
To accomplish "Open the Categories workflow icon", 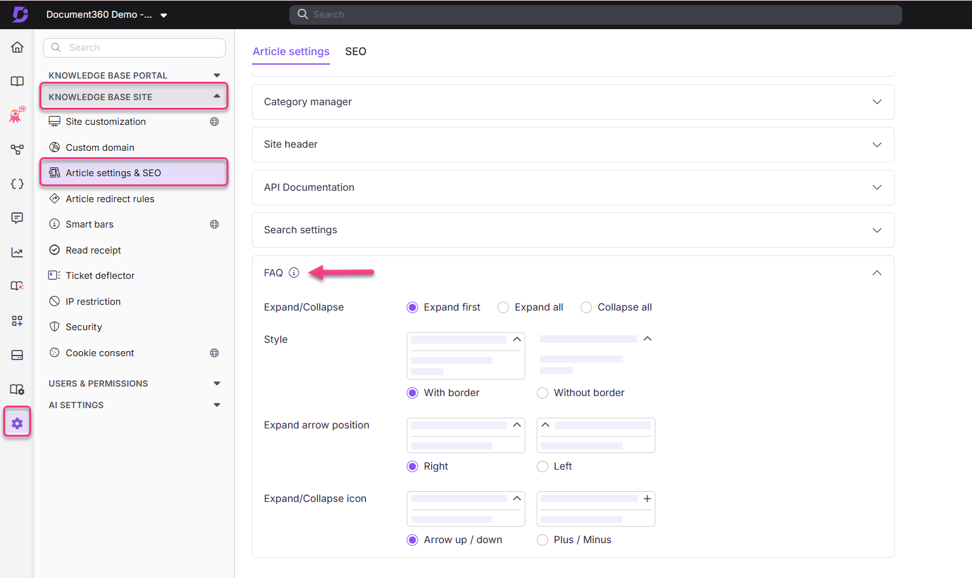I will pos(17,150).
